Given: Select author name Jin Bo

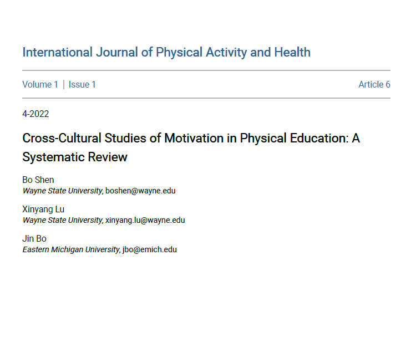Looking at the screenshot, I should (34, 238).
